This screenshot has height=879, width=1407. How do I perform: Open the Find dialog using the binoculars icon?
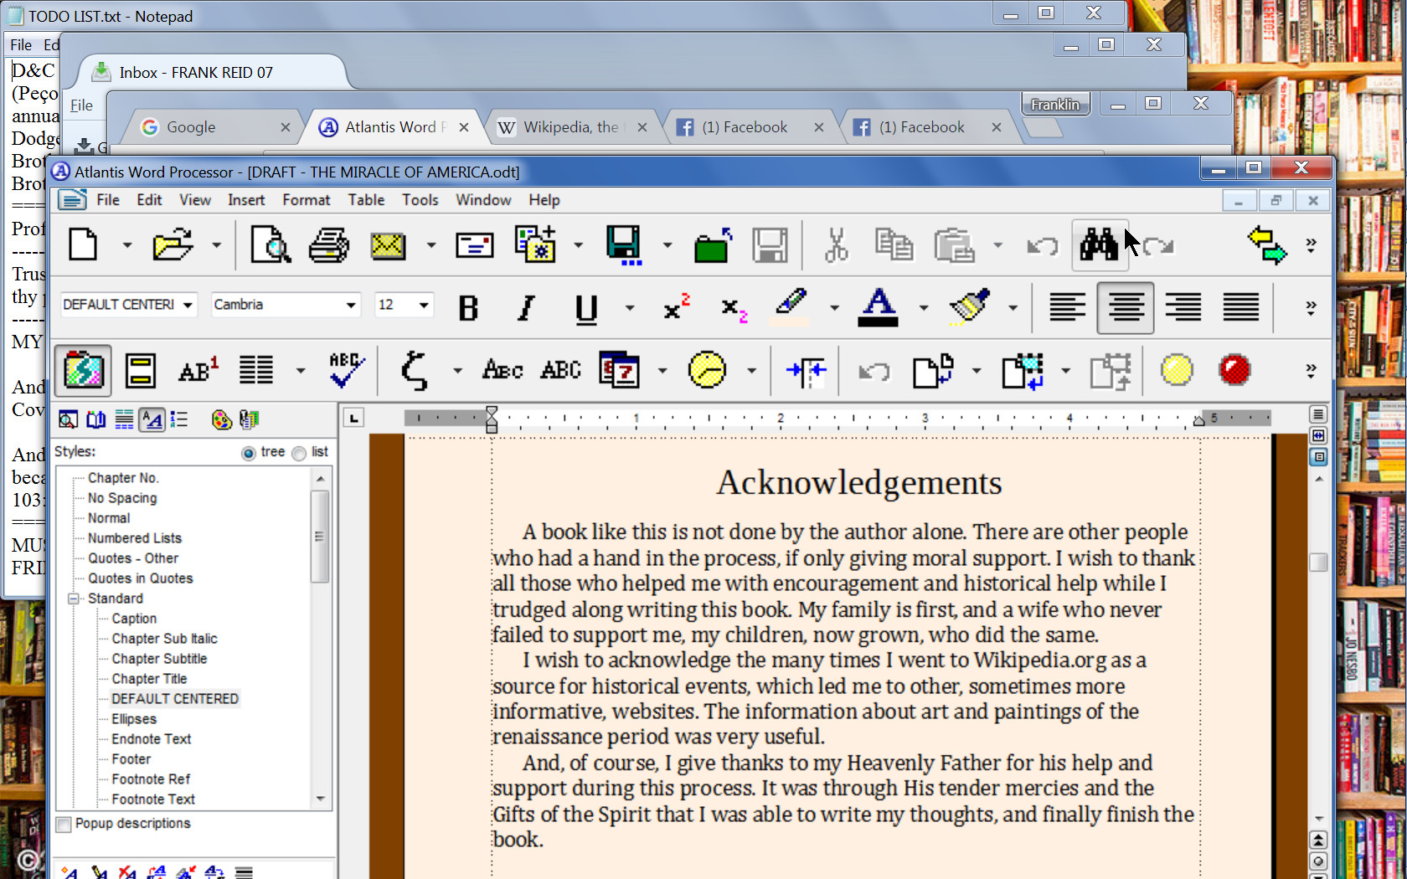pos(1100,244)
